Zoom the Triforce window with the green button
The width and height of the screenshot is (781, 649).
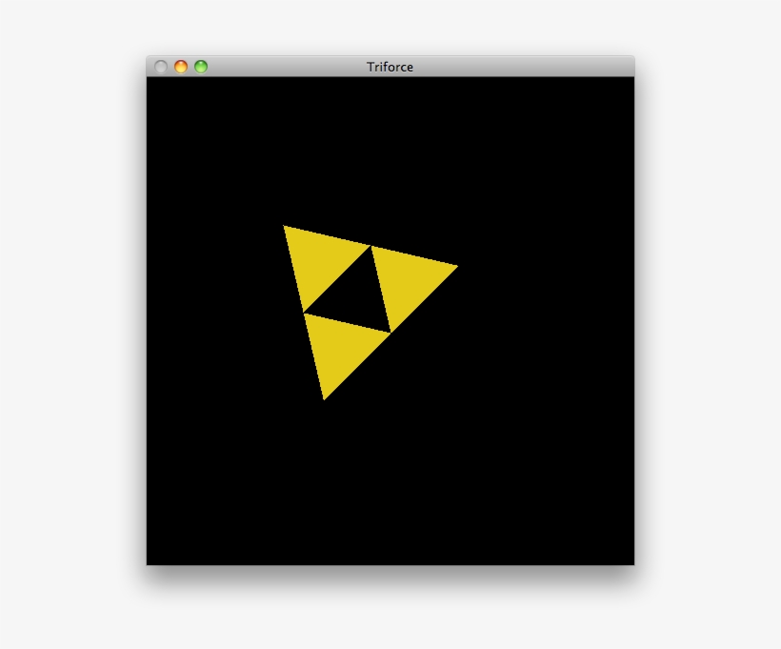201,67
